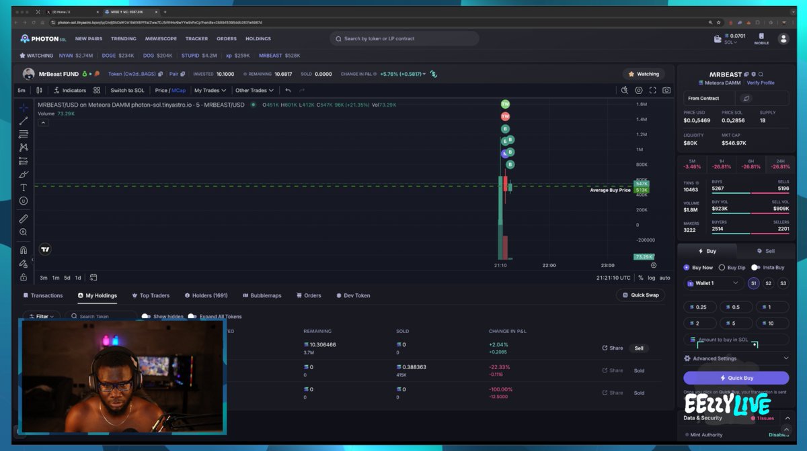This screenshot has height=451, width=807.
Task: Open chart quick search icon
Action: (624, 90)
